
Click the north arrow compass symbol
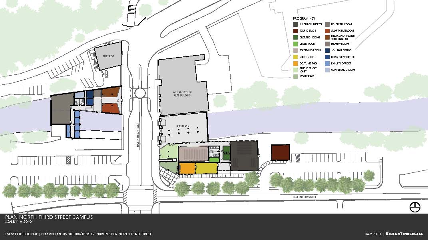point(415,207)
